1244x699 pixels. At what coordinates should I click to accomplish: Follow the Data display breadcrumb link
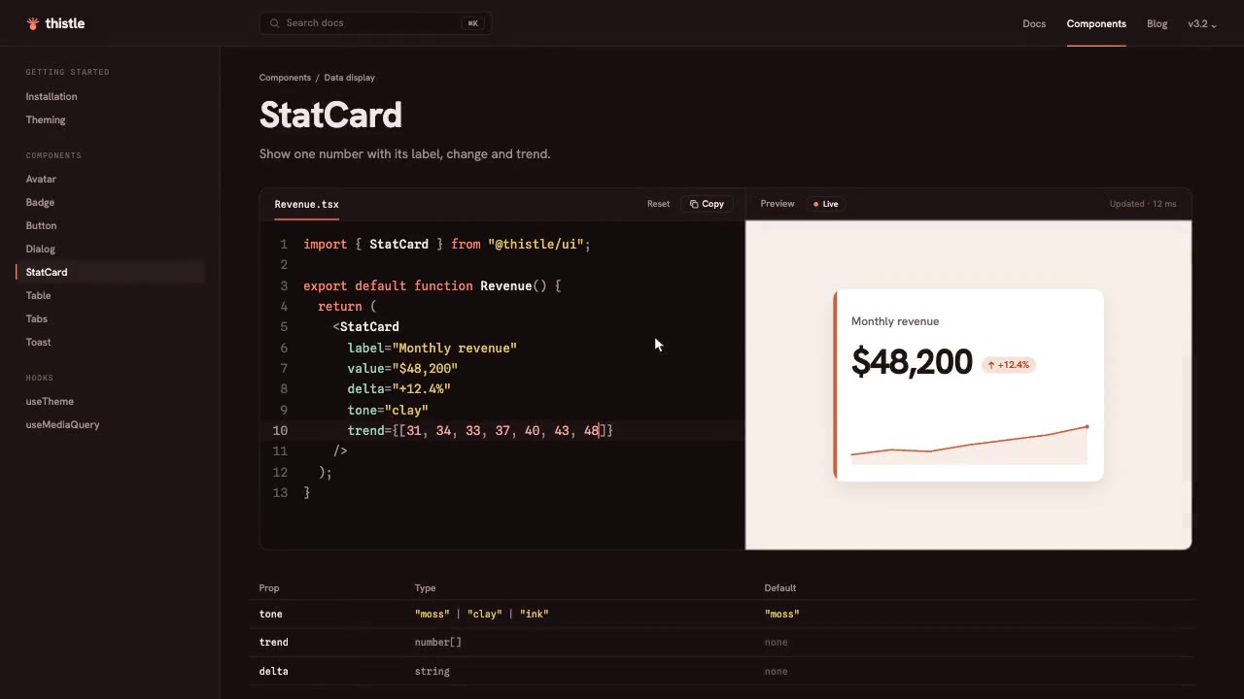[349, 78]
